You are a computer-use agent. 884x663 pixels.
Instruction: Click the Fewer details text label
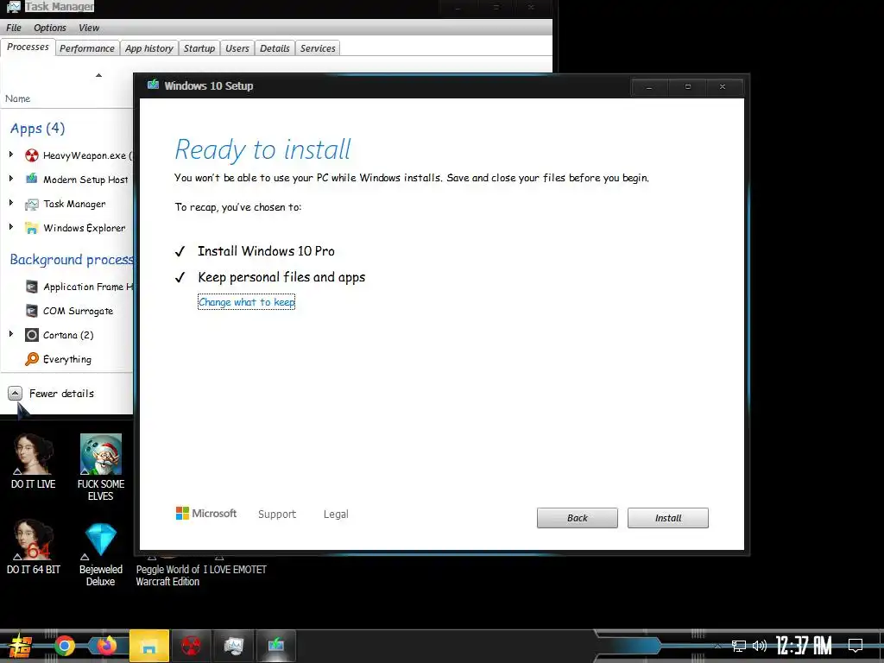tap(61, 394)
